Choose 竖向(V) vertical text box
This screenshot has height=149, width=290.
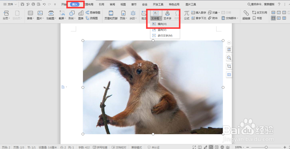(x=165, y=30)
